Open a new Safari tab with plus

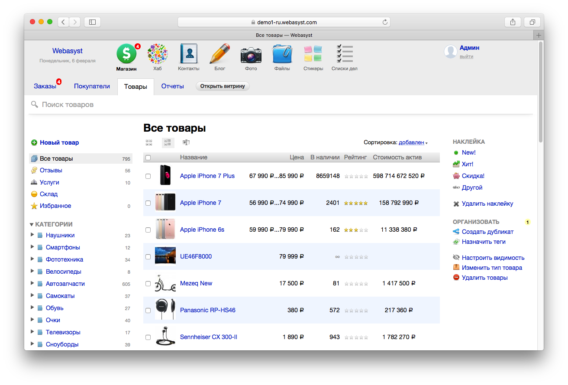coord(539,35)
